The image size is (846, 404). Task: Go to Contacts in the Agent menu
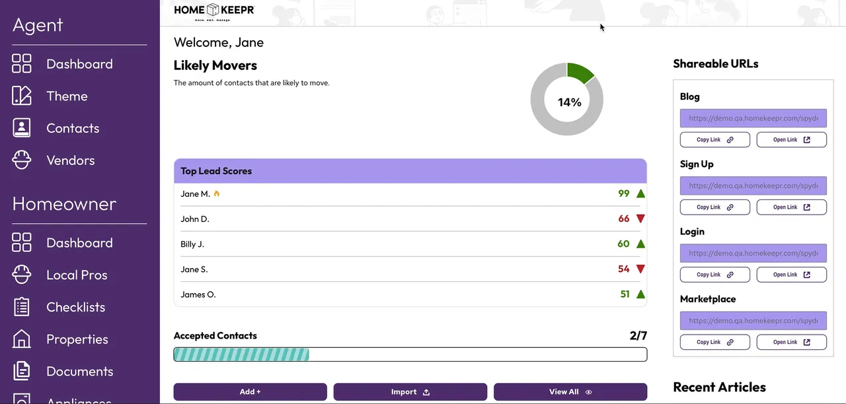[73, 128]
